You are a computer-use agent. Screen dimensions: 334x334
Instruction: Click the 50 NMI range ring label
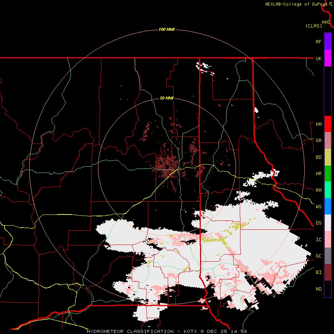coord(167,98)
